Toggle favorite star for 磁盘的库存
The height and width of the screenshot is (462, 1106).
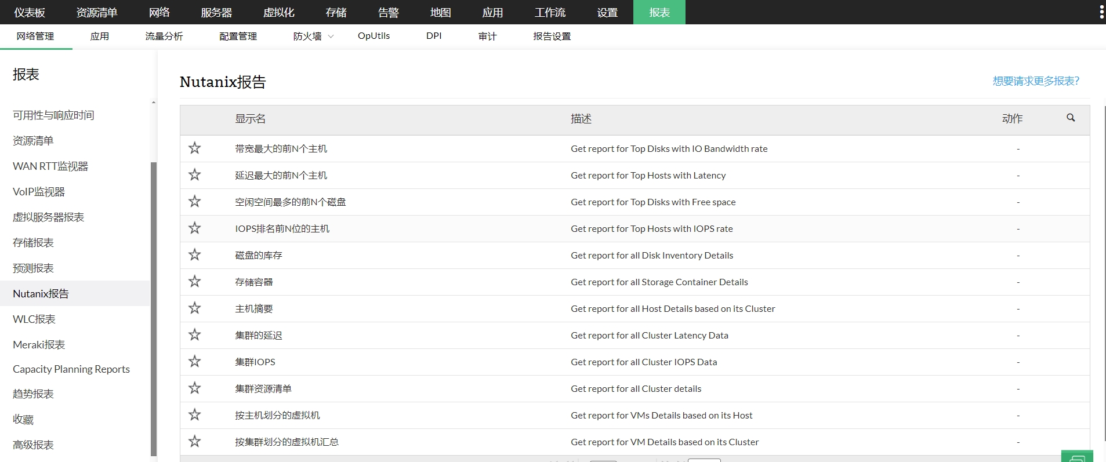point(195,255)
